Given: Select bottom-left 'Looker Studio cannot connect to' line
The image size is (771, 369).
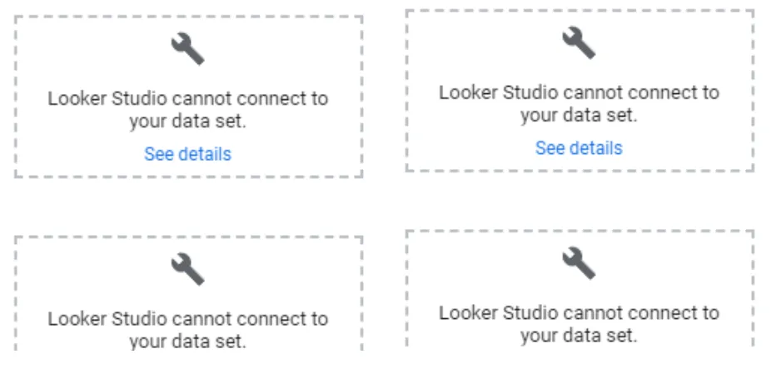Looking at the screenshot, I should pyautogui.click(x=188, y=319).
